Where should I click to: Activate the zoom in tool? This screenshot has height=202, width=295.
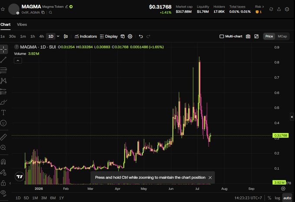click(x=3, y=147)
